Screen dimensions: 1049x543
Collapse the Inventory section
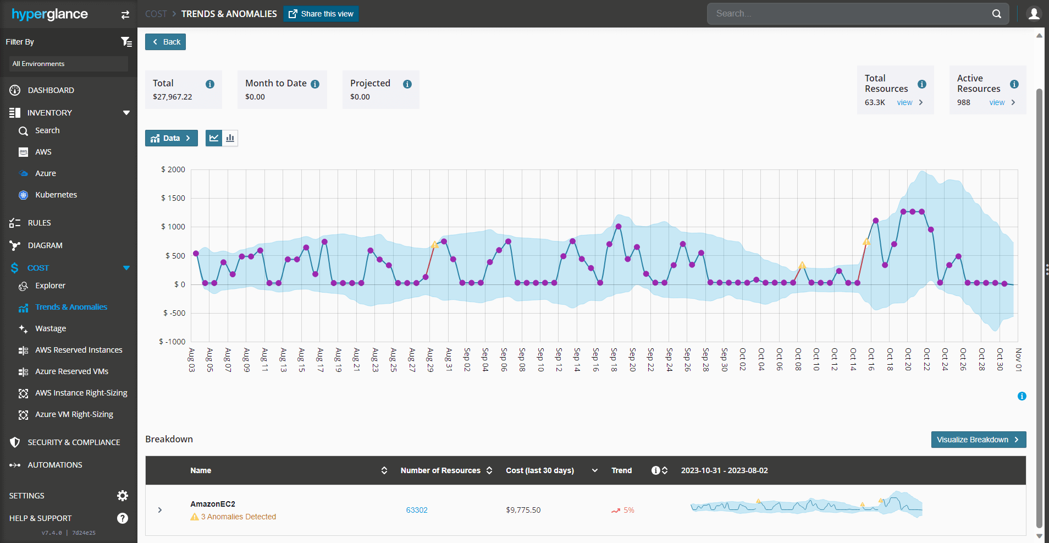[x=126, y=113]
